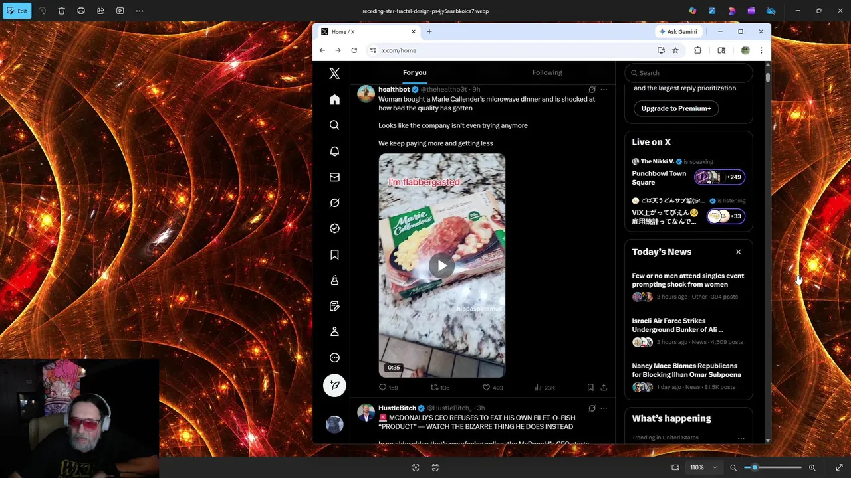Play the Marie Callender's video

click(x=442, y=266)
